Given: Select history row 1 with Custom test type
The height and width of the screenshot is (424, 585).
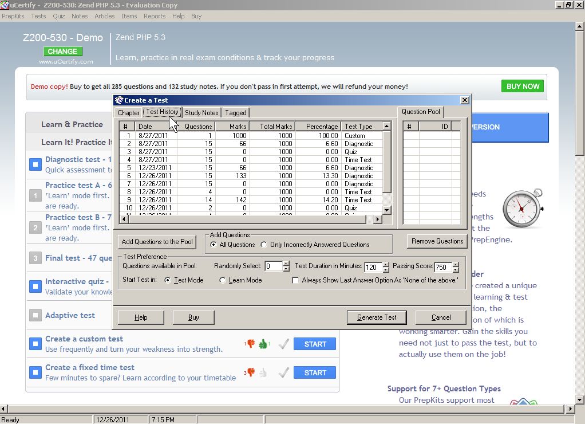Looking at the screenshot, I should tap(251, 136).
